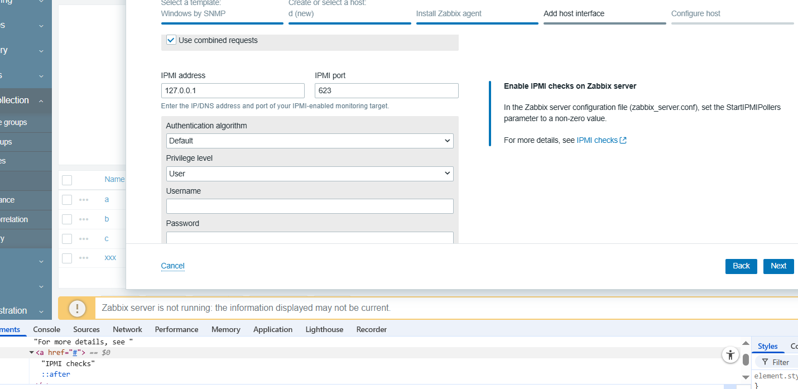Open the Lighthouse tab
798x389 pixels.
coord(325,329)
